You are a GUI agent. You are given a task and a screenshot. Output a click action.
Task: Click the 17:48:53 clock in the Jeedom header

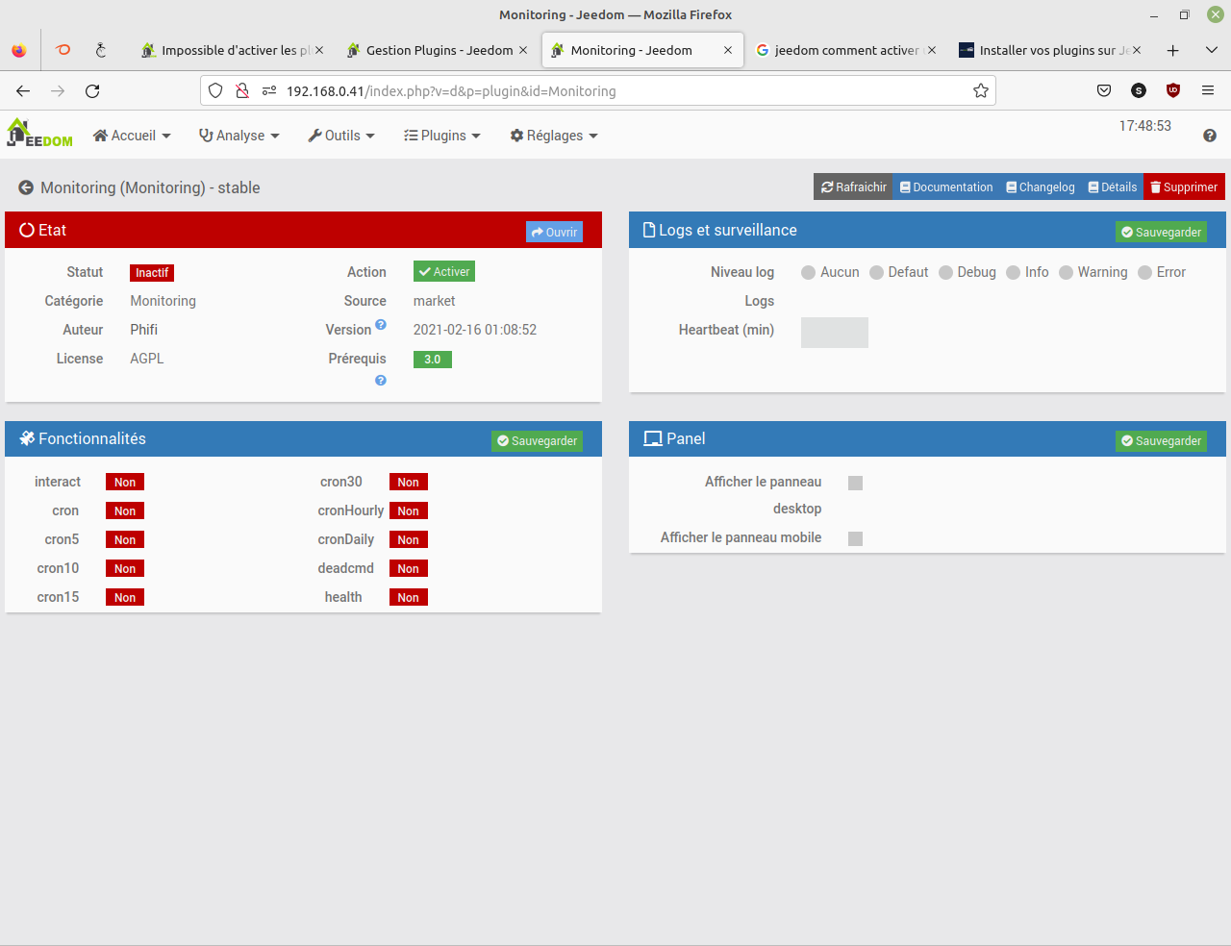[1145, 126]
